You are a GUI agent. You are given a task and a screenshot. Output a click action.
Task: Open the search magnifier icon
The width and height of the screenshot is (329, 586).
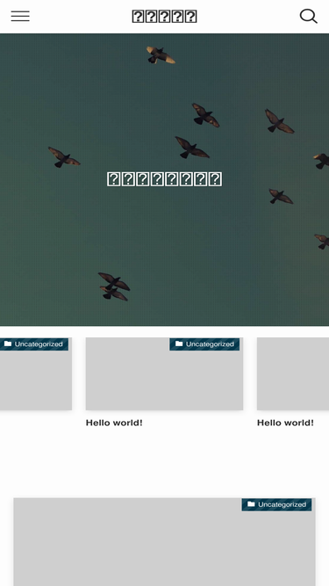click(x=309, y=16)
